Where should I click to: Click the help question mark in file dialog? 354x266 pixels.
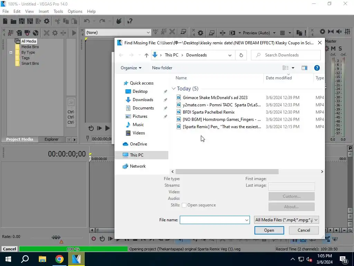tap(317, 68)
